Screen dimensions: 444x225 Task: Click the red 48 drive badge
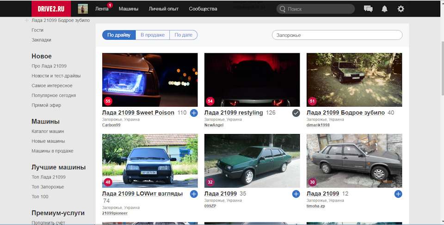click(108, 182)
